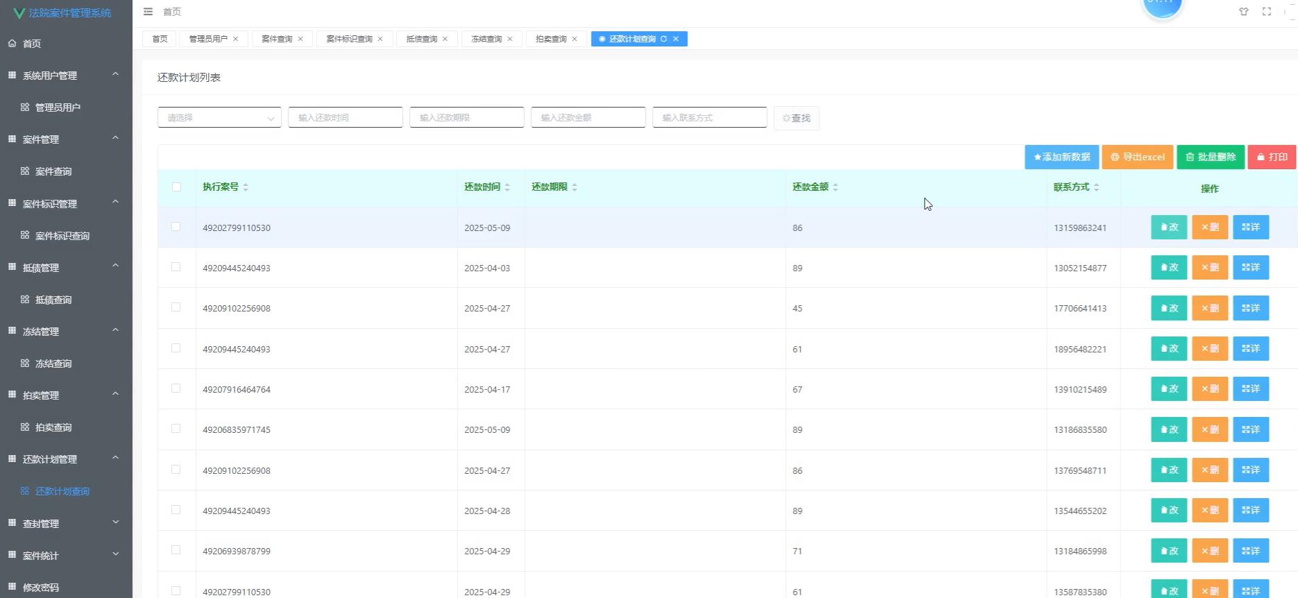Focus the 输入联系方式 input field

coord(710,118)
